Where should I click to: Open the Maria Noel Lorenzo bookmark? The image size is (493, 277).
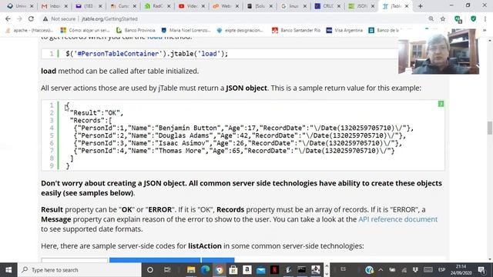point(186,30)
